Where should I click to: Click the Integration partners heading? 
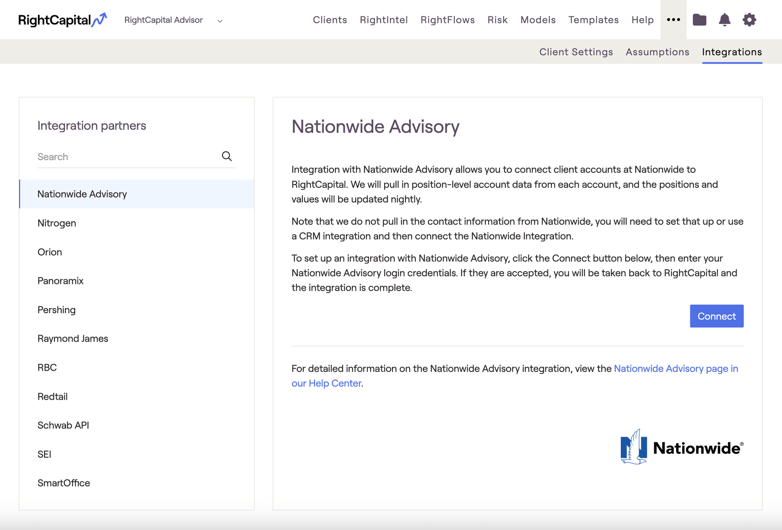92,125
